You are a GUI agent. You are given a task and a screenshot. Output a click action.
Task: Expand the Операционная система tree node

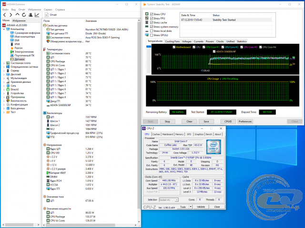[4, 67]
